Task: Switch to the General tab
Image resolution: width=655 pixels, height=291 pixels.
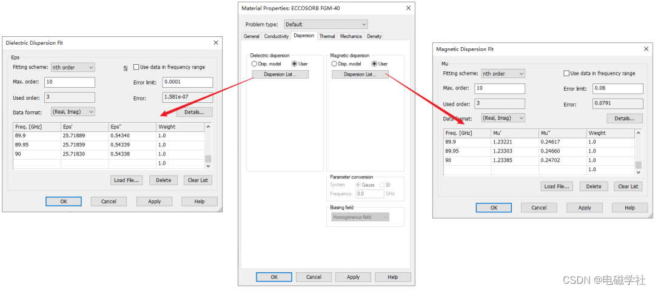Action: tap(252, 37)
